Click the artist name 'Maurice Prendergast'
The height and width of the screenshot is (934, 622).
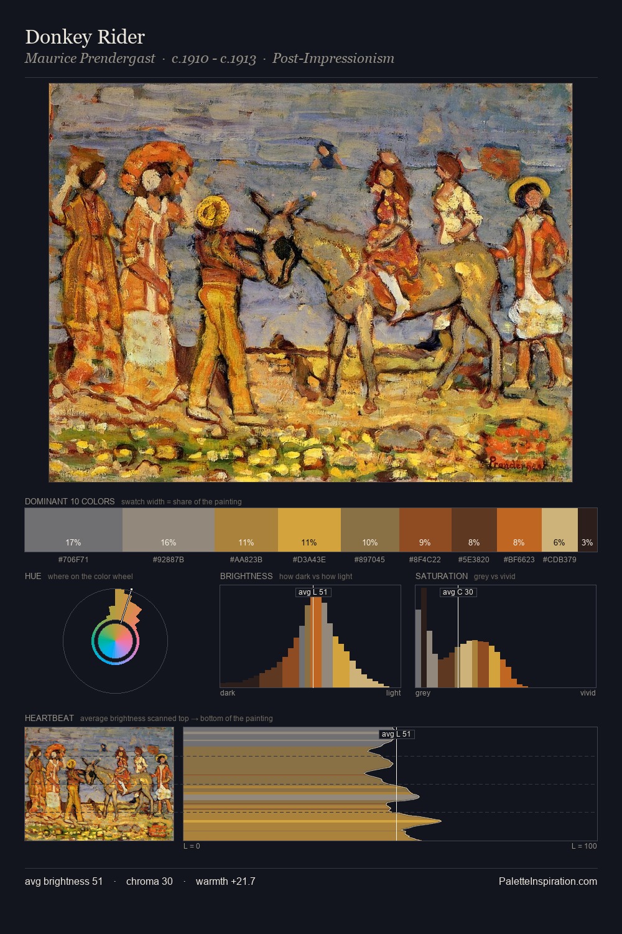[90, 59]
